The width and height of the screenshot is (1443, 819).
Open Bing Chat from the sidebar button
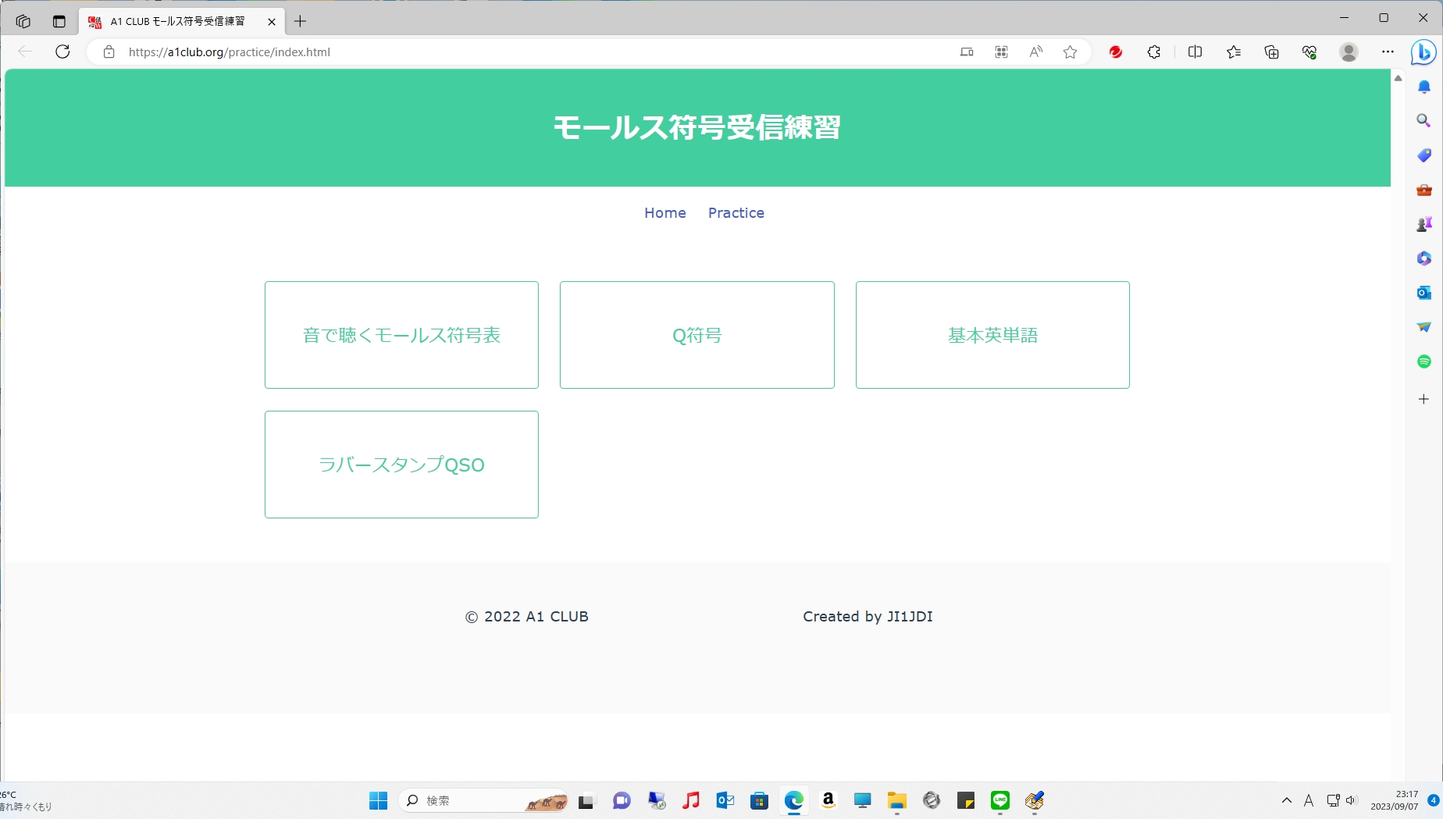[1423, 52]
